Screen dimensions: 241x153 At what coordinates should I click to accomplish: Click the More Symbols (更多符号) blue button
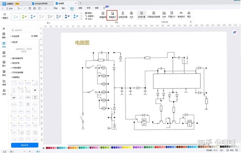(x=25, y=145)
